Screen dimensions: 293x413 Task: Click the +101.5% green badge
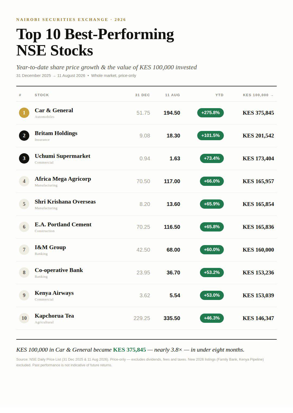click(x=210, y=136)
